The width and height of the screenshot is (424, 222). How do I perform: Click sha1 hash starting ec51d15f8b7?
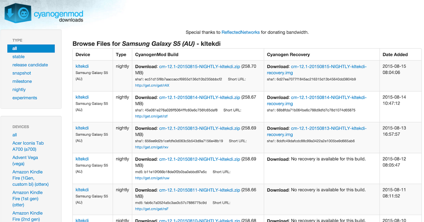[x=183, y=79]
